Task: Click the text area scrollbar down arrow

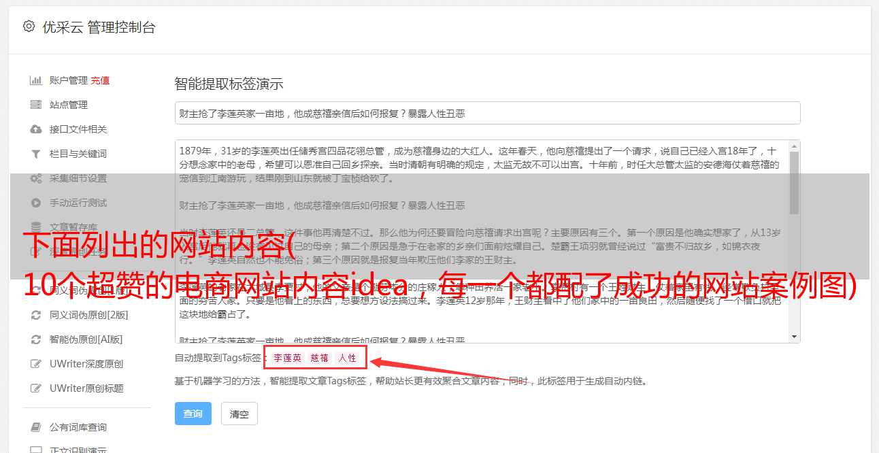Action: [795, 337]
